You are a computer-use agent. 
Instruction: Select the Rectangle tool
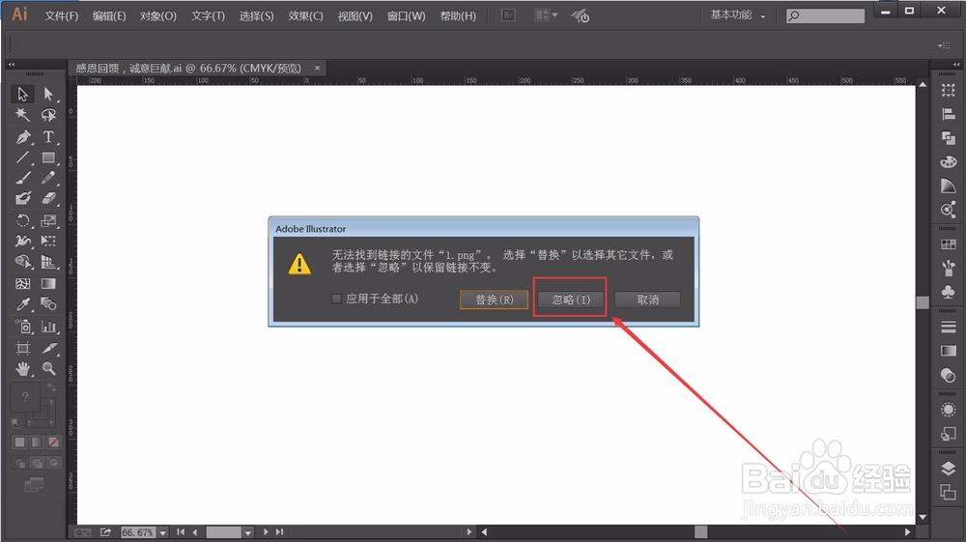[x=48, y=157]
